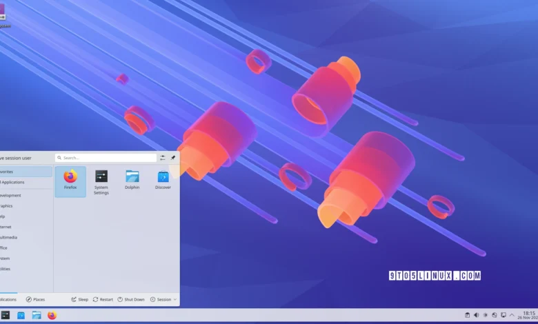Click the launcher configure sliders icon
538x324 pixels.
point(163,158)
